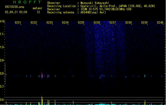Click the 'Receiving antenna' label
Screen dimensions: 166x105
point(61,12)
